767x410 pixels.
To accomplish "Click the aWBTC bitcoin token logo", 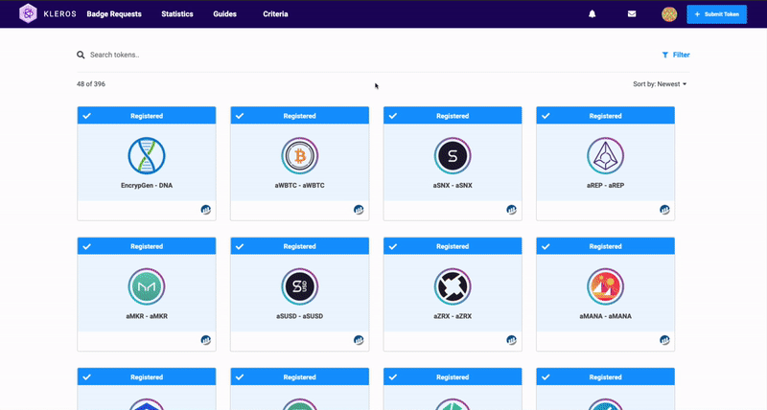I will [x=300, y=156].
